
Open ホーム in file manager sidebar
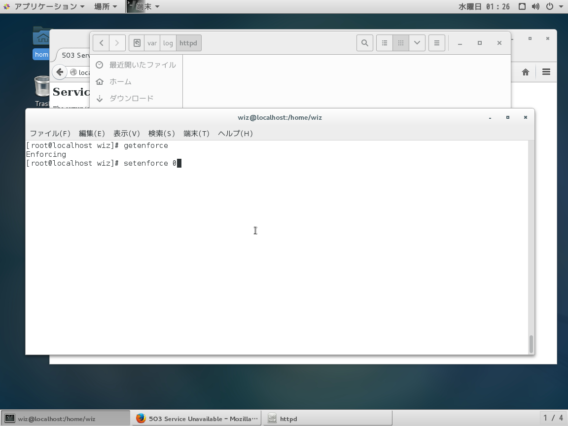(136, 81)
